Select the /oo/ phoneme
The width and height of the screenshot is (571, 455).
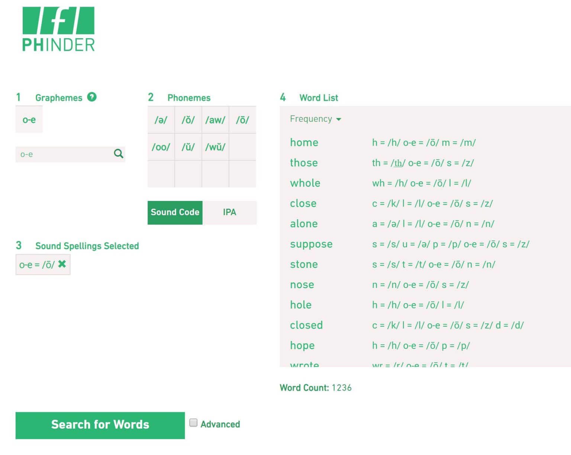[161, 147]
